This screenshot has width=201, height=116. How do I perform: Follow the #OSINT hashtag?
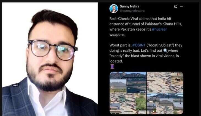tap(139, 45)
